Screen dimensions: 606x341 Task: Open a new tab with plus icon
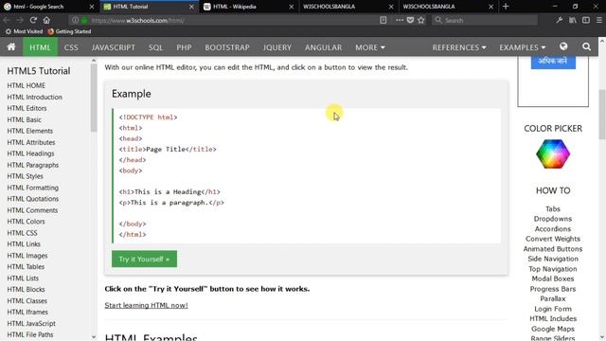(506, 7)
